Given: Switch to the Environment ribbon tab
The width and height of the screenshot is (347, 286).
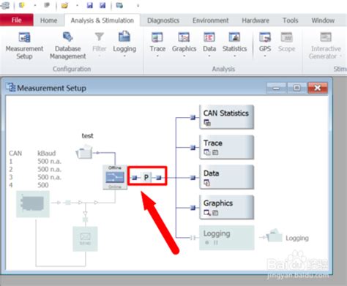Looking at the screenshot, I should 211,20.
